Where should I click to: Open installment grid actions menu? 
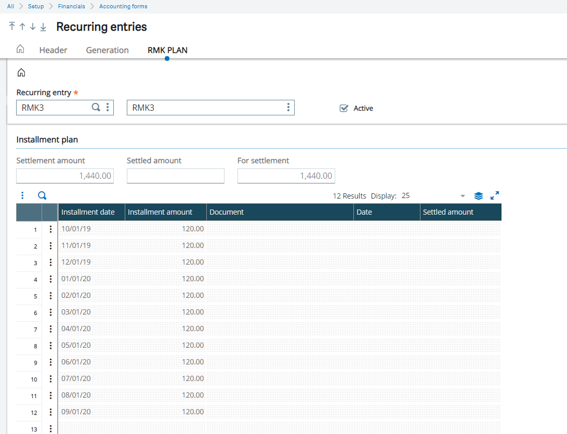click(22, 195)
